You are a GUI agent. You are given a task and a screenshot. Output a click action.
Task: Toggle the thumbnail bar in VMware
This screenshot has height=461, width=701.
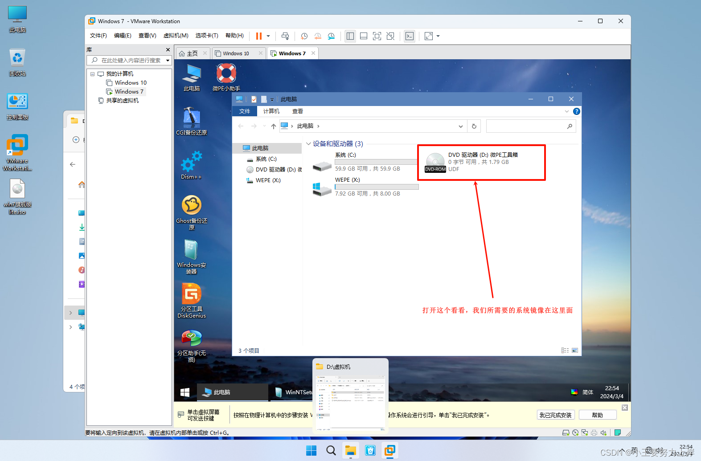[x=364, y=36]
